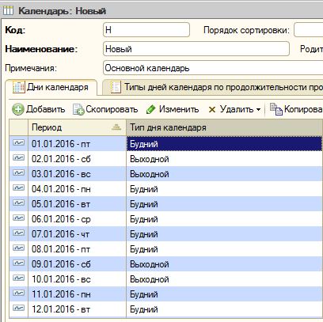
Task: Click the row icon for 06.01.2016
Action: point(18,218)
